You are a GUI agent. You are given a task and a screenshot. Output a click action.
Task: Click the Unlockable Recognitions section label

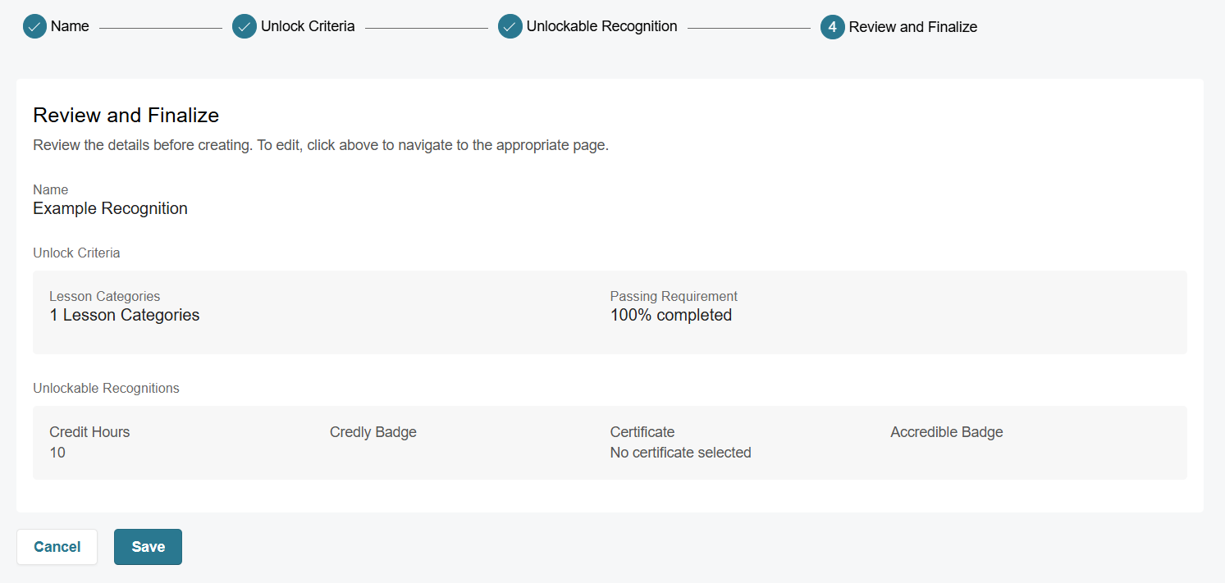click(x=106, y=389)
